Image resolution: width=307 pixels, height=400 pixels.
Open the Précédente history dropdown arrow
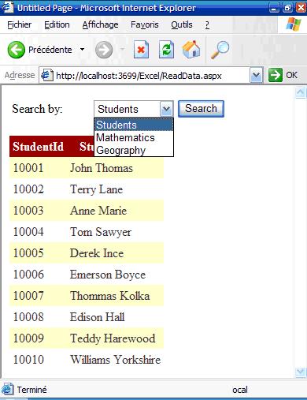click(82, 49)
